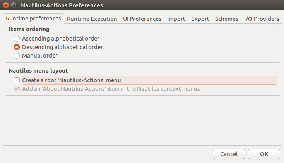Confirm with the OK button
Viewport: 284px width, 163px height.
point(264,154)
